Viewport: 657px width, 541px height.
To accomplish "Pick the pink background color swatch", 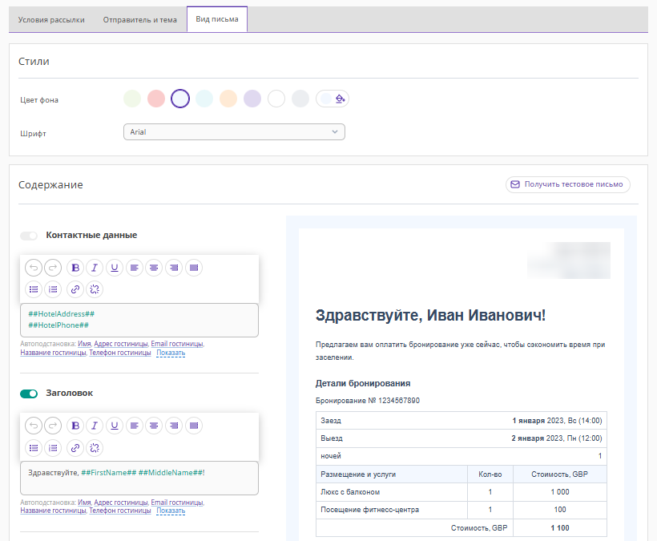I will click(x=156, y=99).
